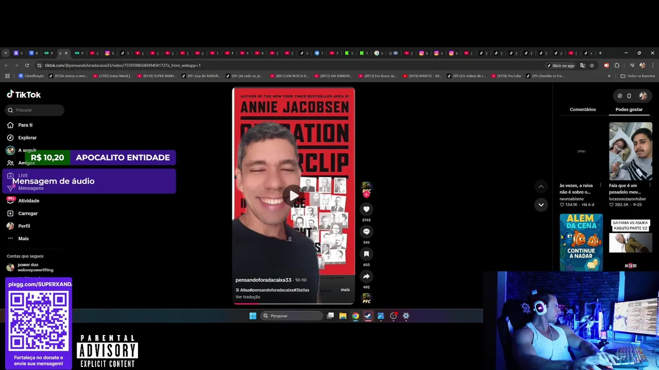Screen dimensions: 659x370
Task: Open the Chrome apps grid icon
Action: [x=7, y=76]
